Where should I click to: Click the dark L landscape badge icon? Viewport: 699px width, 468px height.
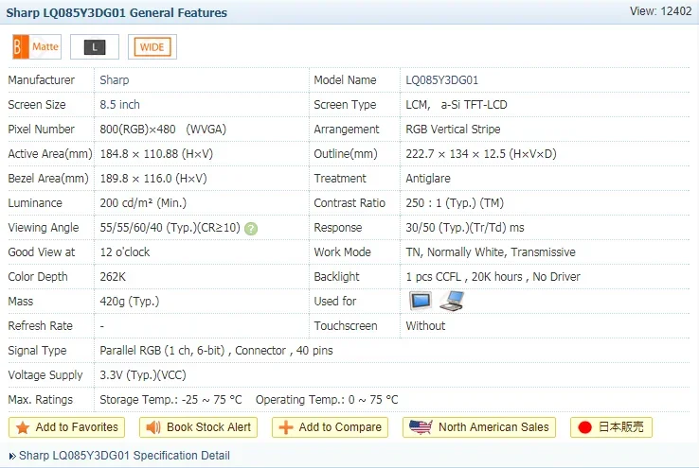tap(95, 46)
